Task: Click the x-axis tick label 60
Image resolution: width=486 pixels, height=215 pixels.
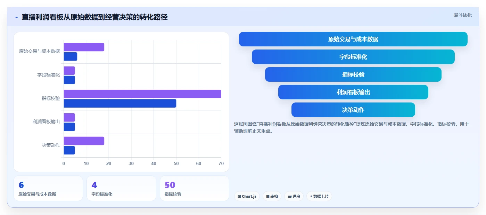Action: [199, 163]
